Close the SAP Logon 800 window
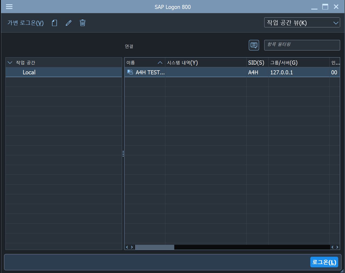 [336, 7]
